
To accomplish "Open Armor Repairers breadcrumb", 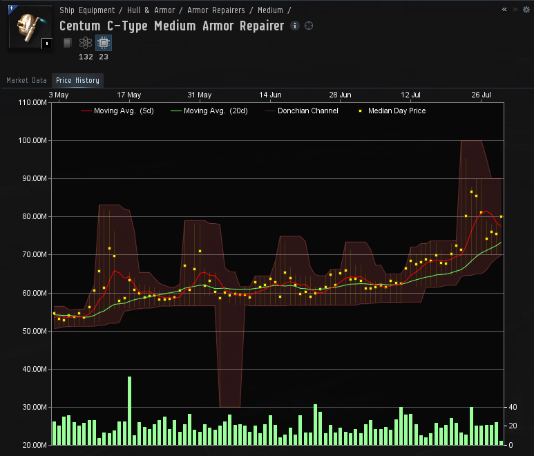I will click(216, 10).
